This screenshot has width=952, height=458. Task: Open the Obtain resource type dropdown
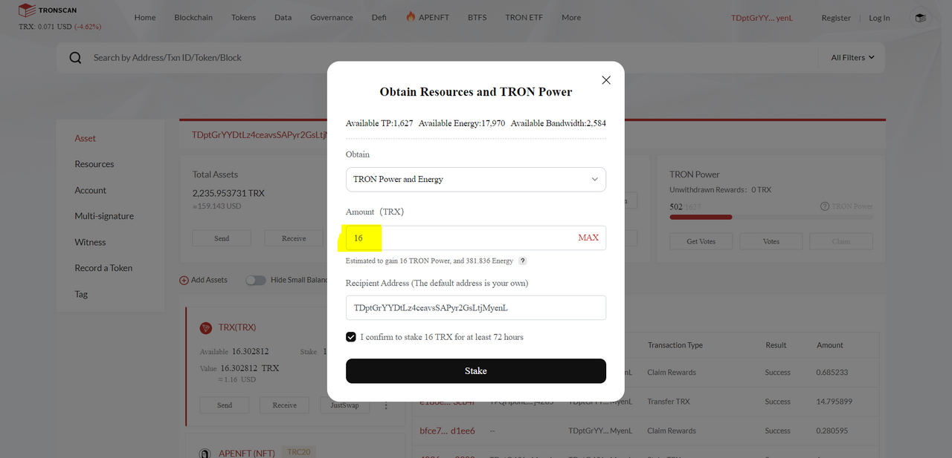476,180
